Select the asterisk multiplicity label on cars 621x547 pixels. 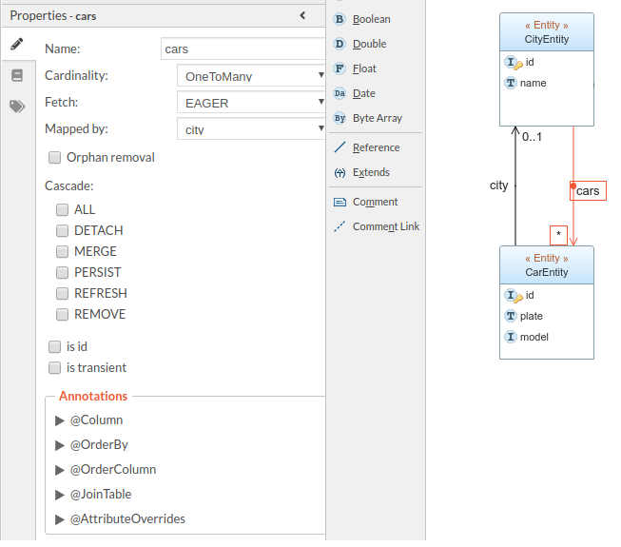[558, 235]
